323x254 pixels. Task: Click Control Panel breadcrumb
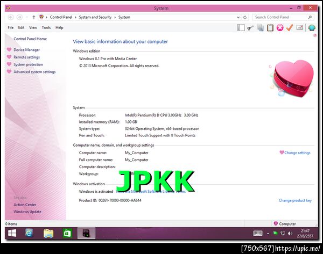point(61,17)
